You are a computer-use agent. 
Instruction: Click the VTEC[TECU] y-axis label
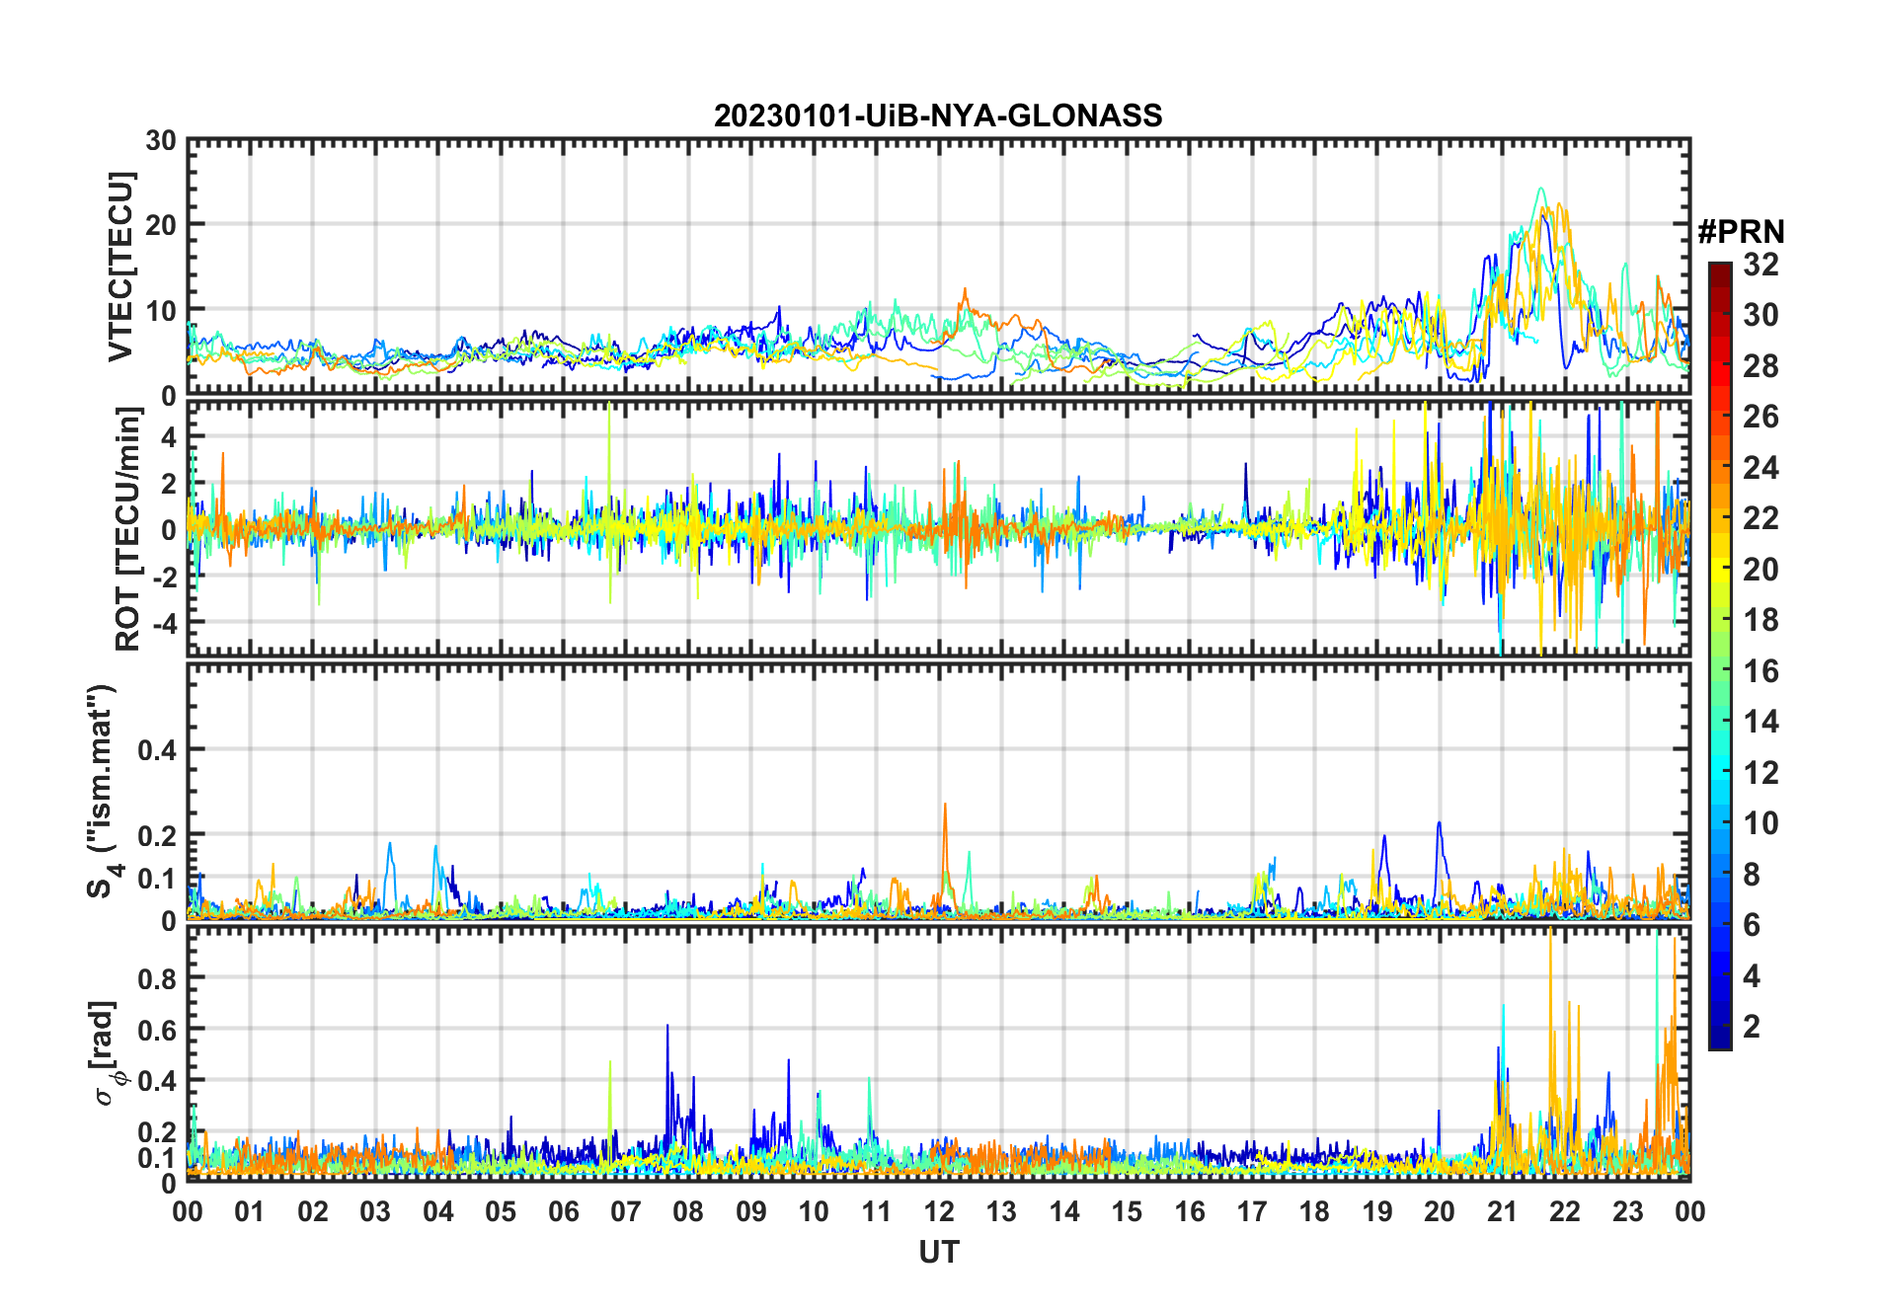pos(120,267)
